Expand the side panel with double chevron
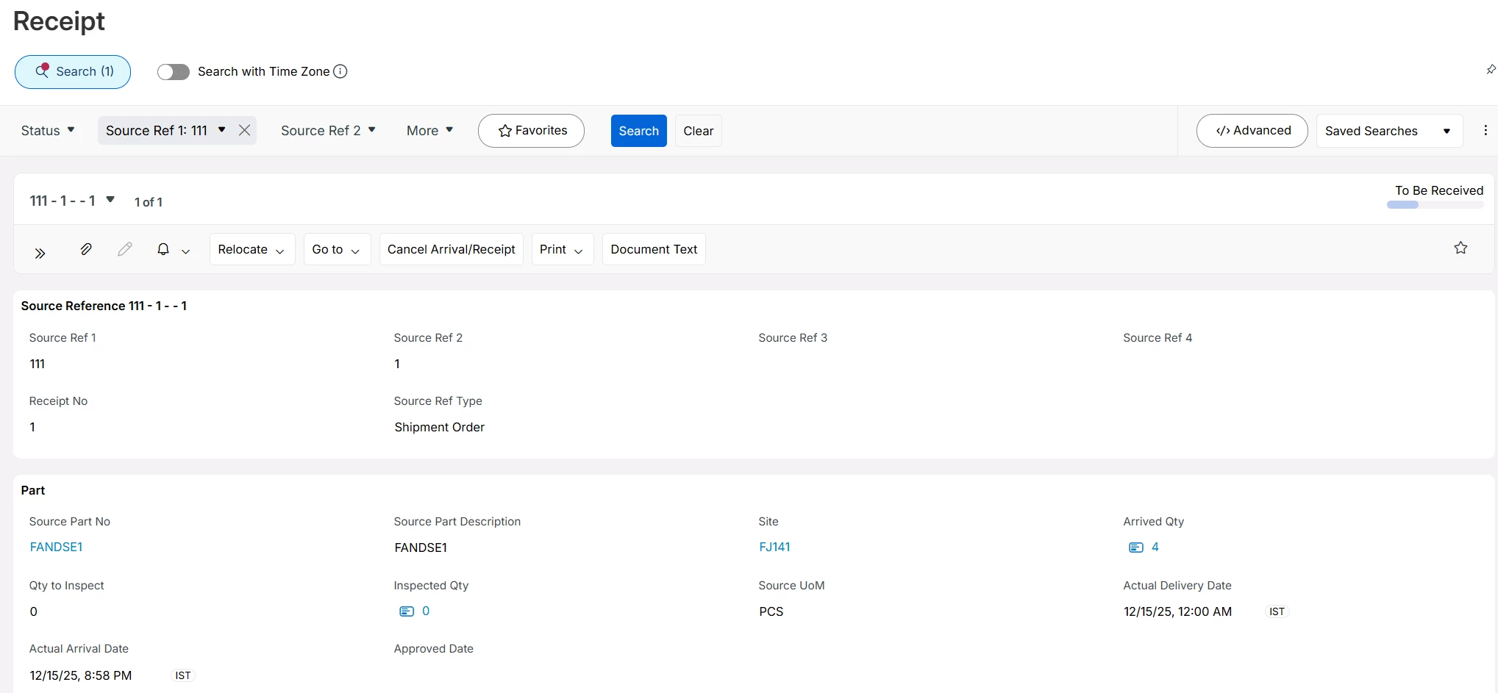 [40, 253]
